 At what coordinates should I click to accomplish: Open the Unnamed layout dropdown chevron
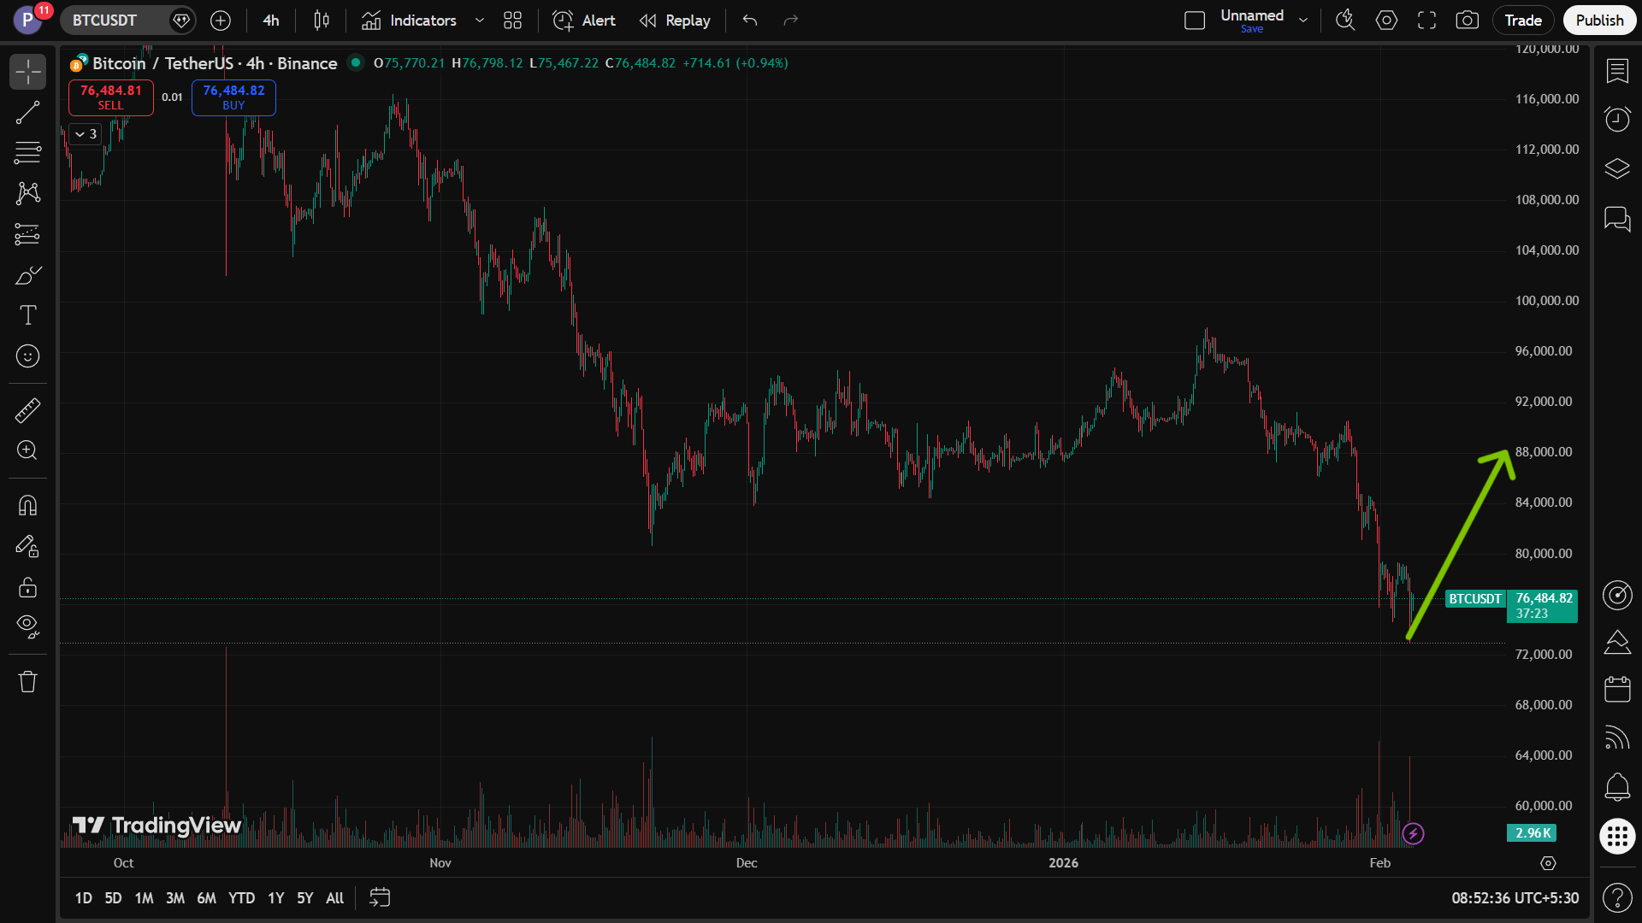coord(1303,21)
